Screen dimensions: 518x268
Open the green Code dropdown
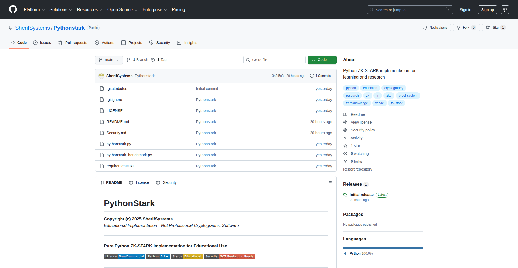click(322, 60)
